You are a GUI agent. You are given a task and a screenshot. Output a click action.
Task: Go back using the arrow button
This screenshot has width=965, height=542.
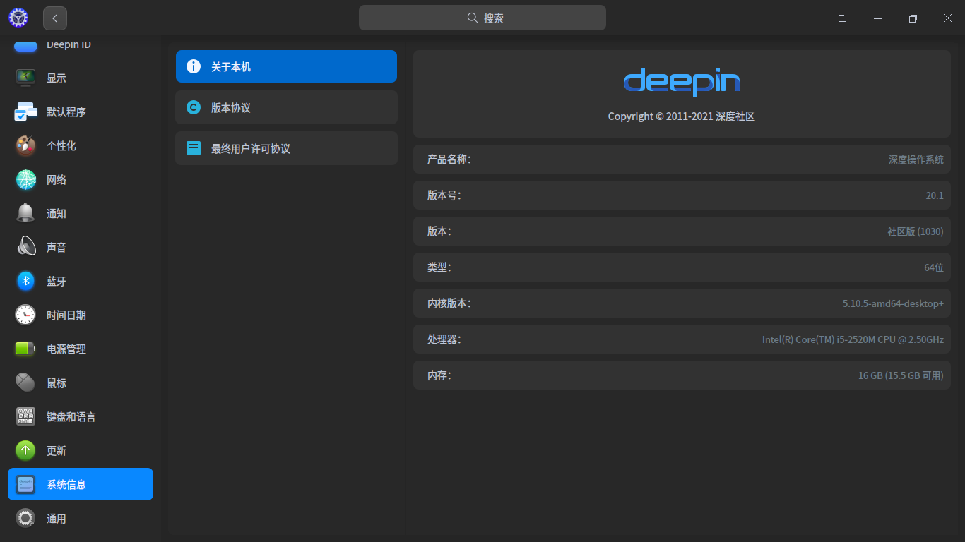(x=55, y=18)
